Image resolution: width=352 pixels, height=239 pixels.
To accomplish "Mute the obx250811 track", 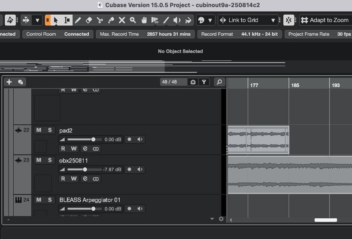I will coord(39,160).
